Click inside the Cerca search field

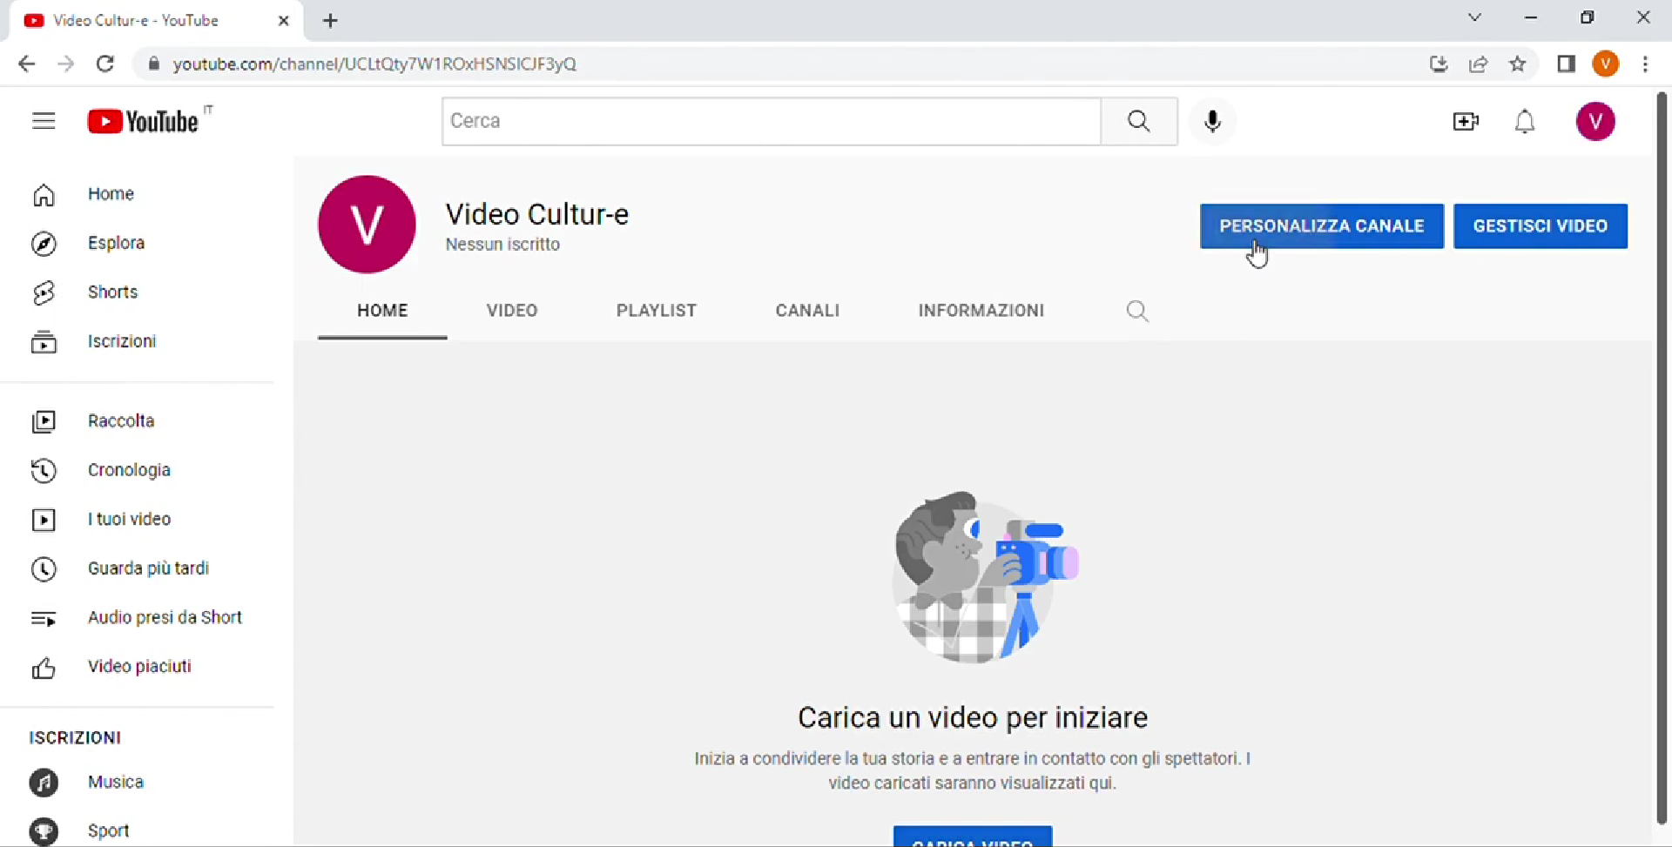(x=770, y=121)
